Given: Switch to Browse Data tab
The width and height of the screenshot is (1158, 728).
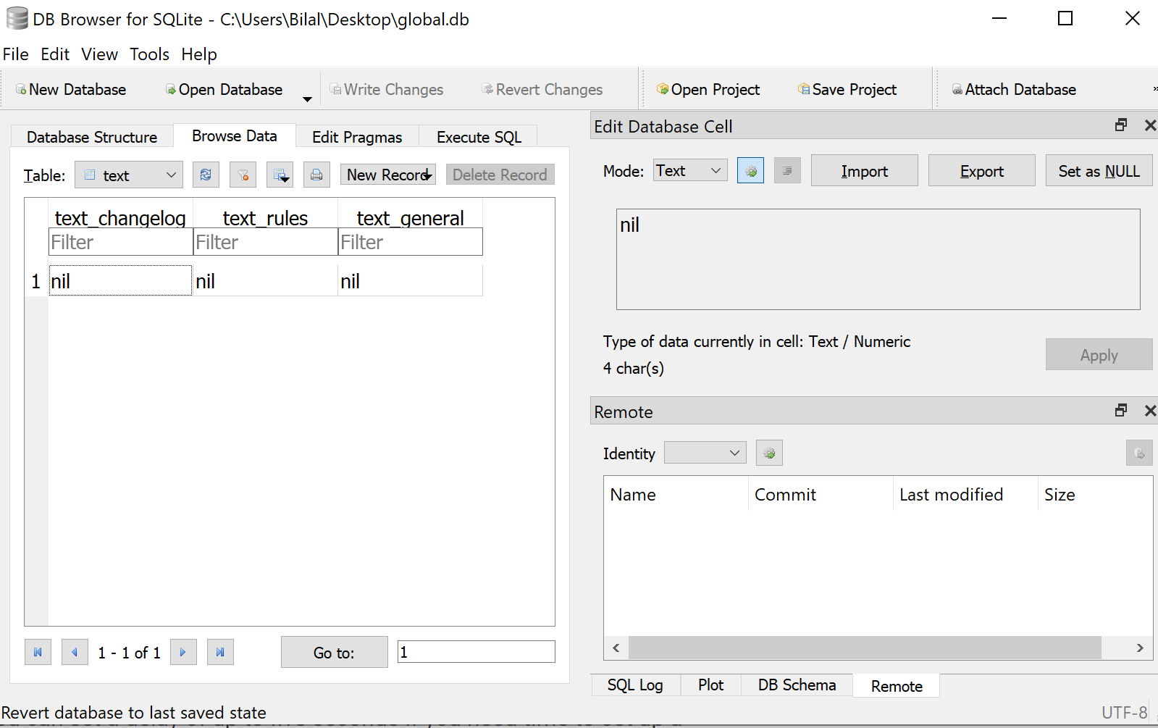Looking at the screenshot, I should (x=235, y=135).
